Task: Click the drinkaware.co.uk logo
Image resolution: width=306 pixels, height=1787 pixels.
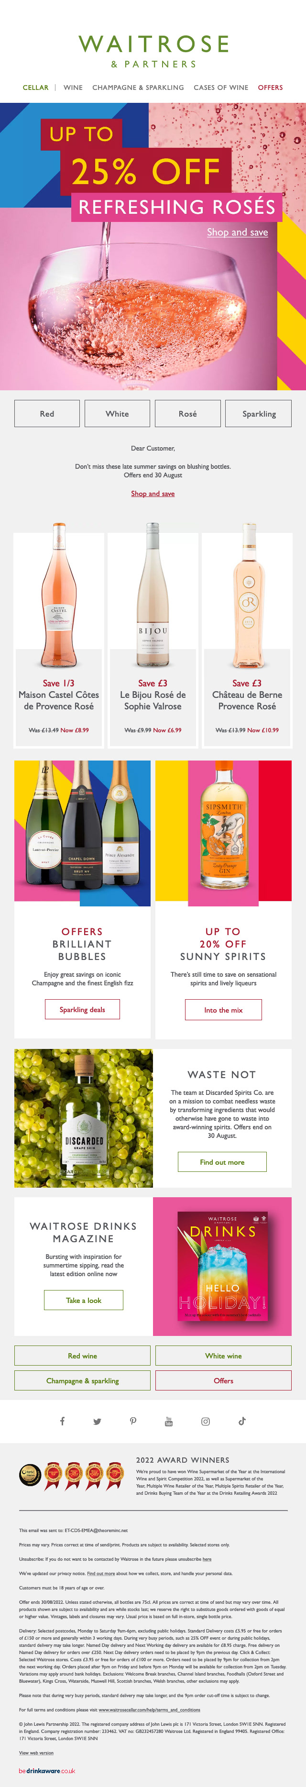Action: click(46, 1770)
